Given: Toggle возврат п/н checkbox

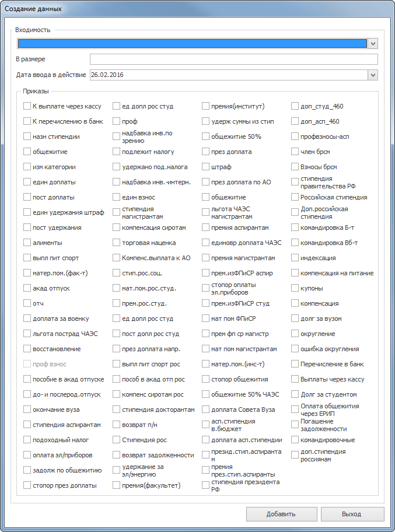Looking at the screenshot, I should click(x=116, y=425).
